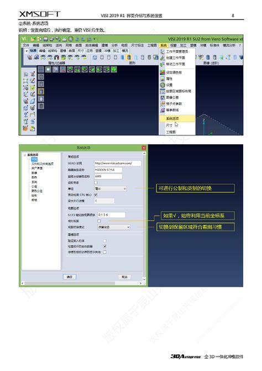This screenshot has height=371, width=262.
Task: Click the 属性 picture icon in System menu
Action: (x=163, y=79)
